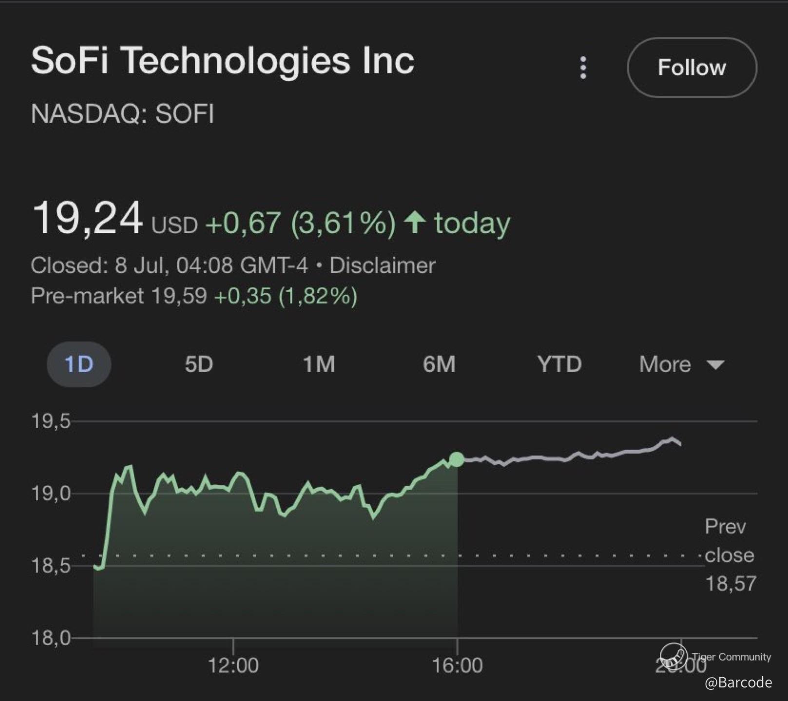Open the three-dot more options menu
The image size is (788, 701).
[x=583, y=67]
